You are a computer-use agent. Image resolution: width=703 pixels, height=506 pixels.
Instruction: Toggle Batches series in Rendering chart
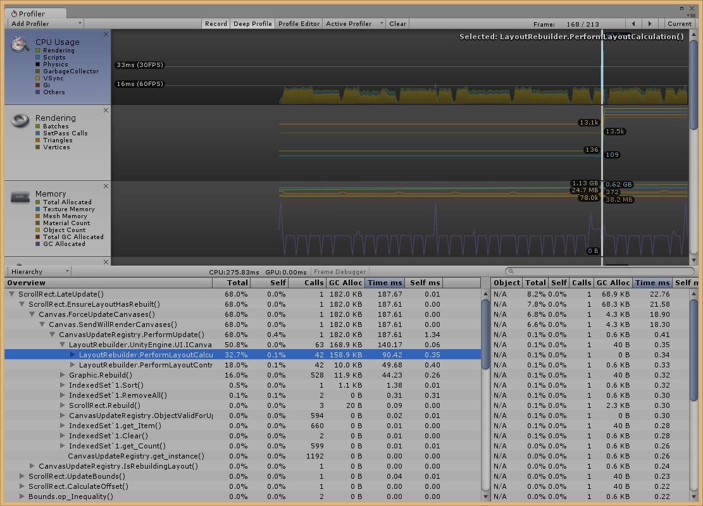pos(38,126)
